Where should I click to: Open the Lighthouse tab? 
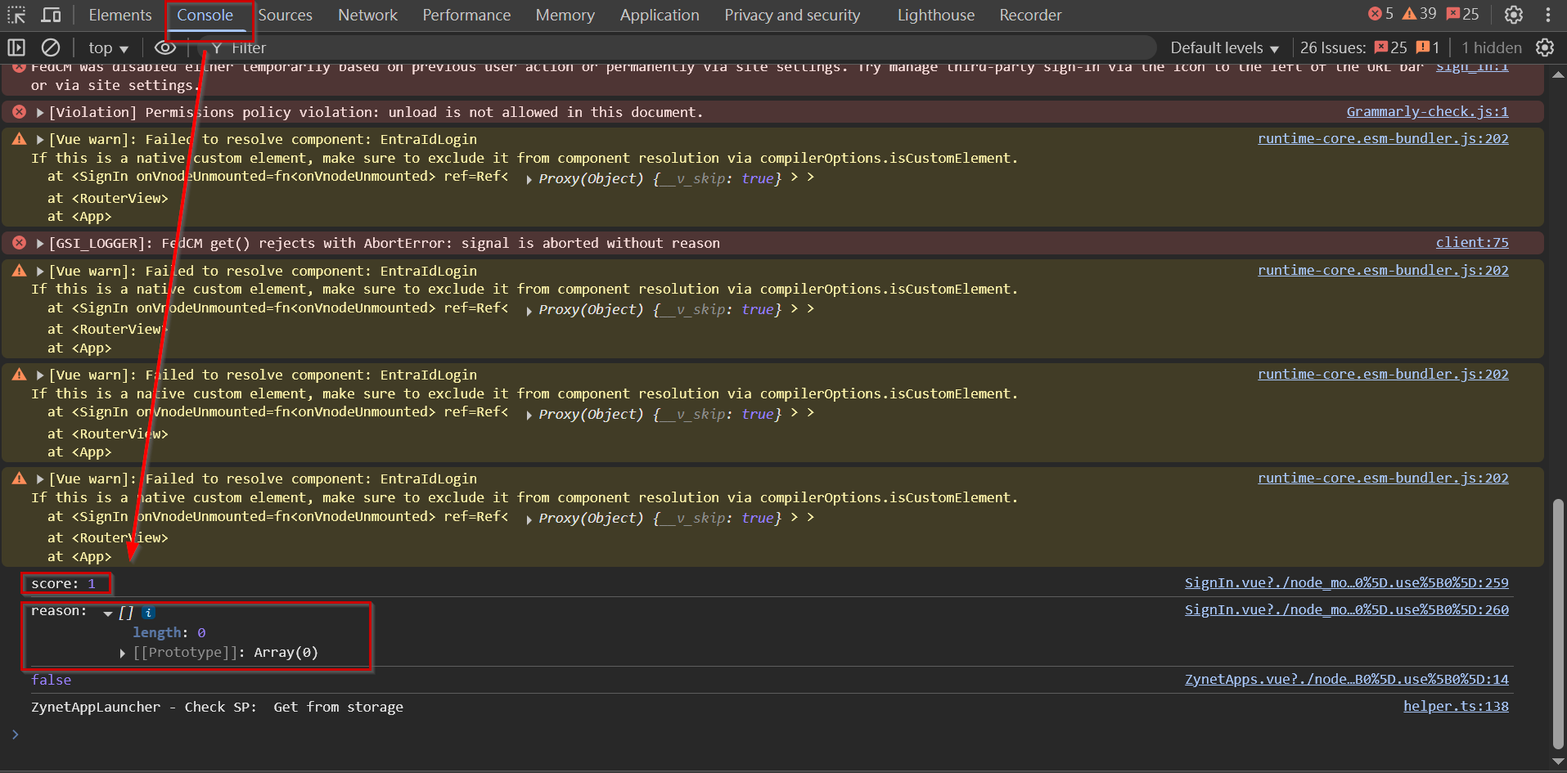coord(936,15)
